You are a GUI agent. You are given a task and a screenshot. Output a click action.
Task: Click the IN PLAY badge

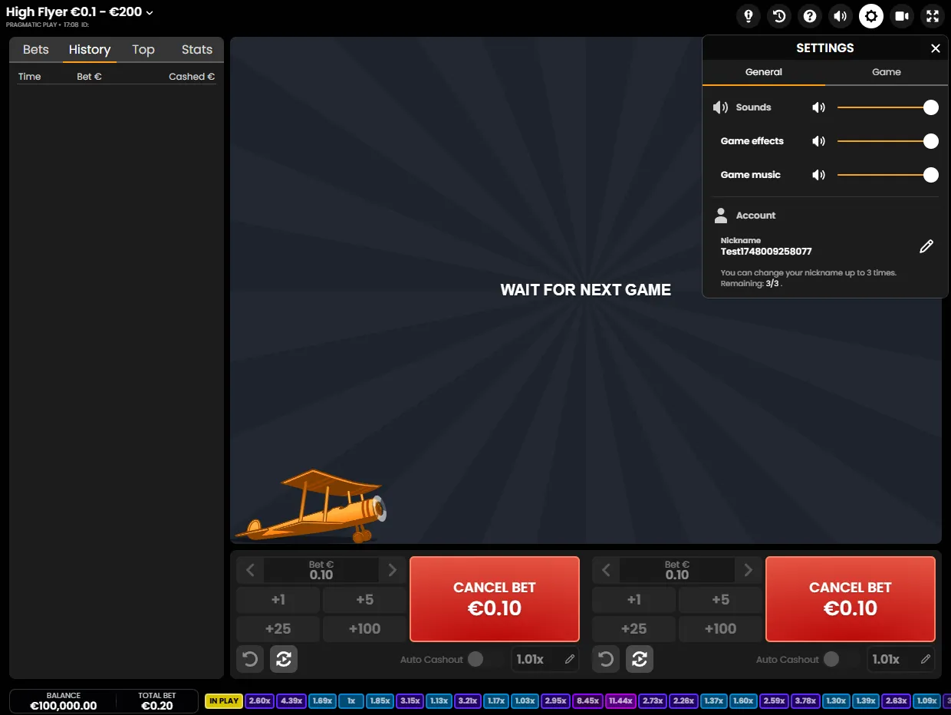point(224,701)
